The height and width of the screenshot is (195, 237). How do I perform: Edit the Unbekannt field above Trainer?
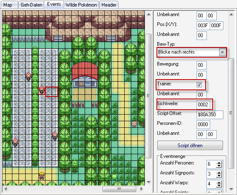point(201,75)
